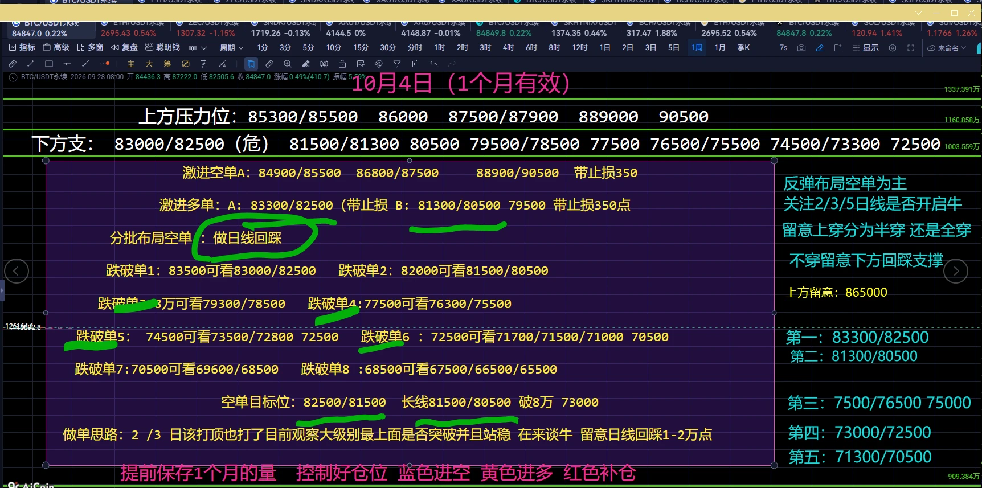This screenshot has height=488, width=982.
Task: Delete drawings with the trash icon
Action: [x=415, y=64]
